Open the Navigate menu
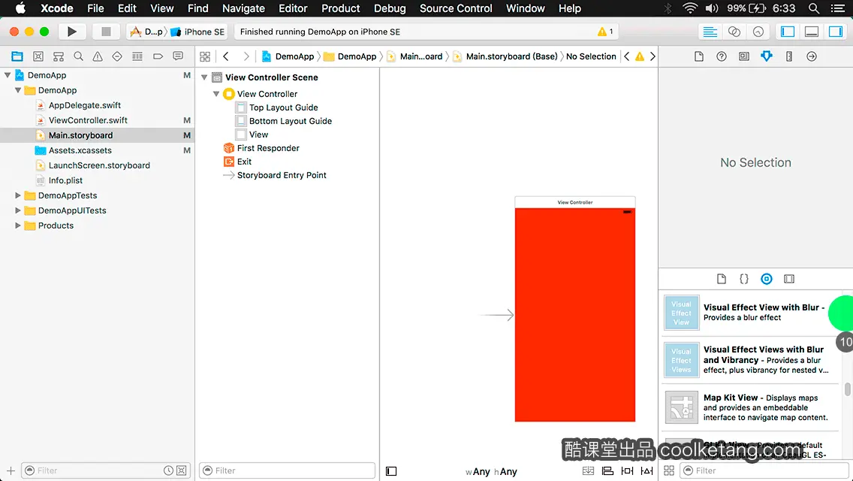Image resolution: width=853 pixels, height=481 pixels. coord(243,8)
